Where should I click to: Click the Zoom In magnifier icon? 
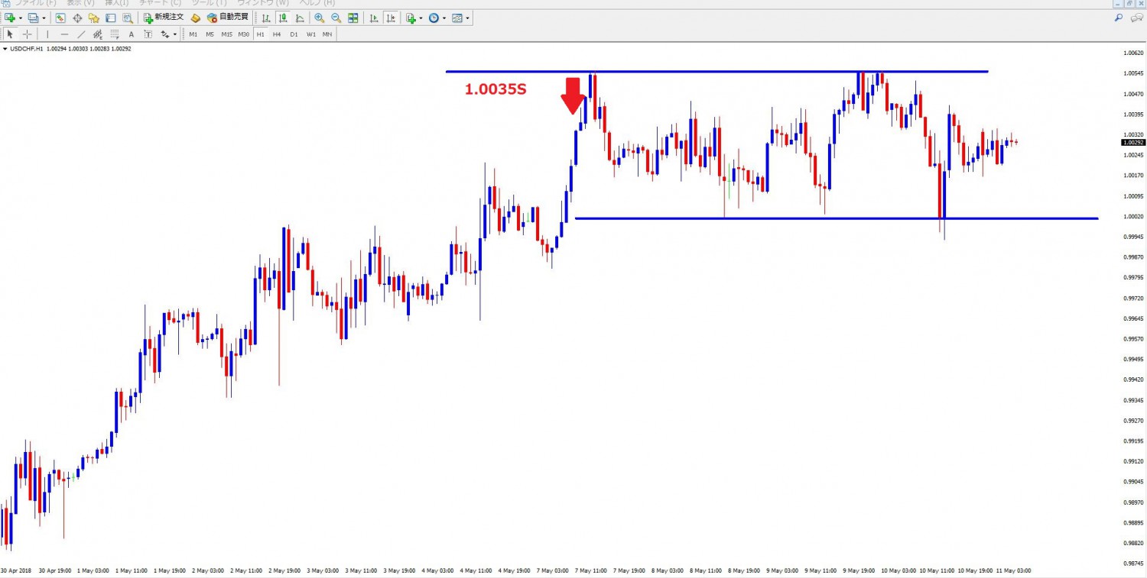pyautogui.click(x=319, y=18)
